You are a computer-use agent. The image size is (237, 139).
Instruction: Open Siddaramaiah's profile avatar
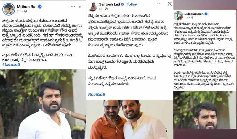[178, 16]
